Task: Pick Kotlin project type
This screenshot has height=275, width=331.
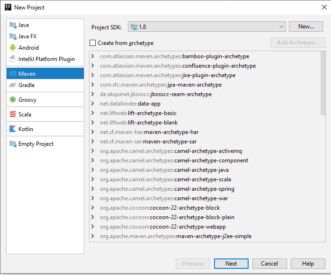Action: click(45, 129)
